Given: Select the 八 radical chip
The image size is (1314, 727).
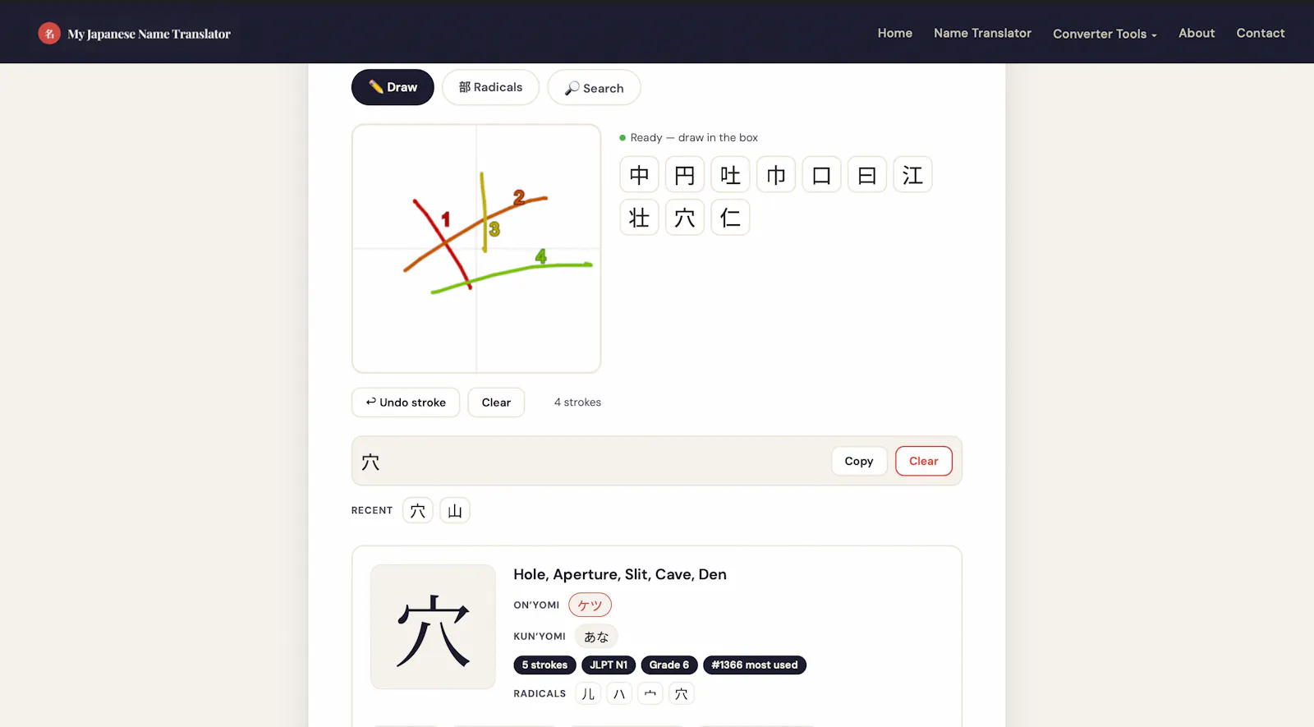Looking at the screenshot, I should (619, 694).
